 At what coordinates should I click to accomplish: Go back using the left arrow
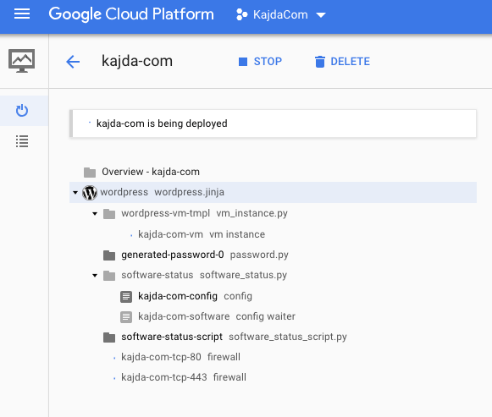pos(73,62)
